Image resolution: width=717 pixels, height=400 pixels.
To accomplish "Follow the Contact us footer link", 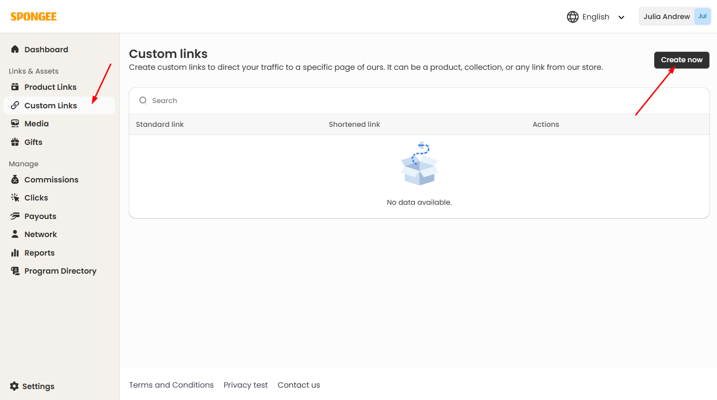I will (x=298, y=385).
